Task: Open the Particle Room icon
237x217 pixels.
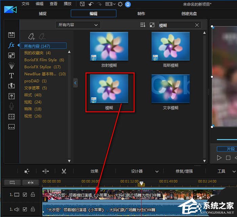Action: [x=11, y=66]
